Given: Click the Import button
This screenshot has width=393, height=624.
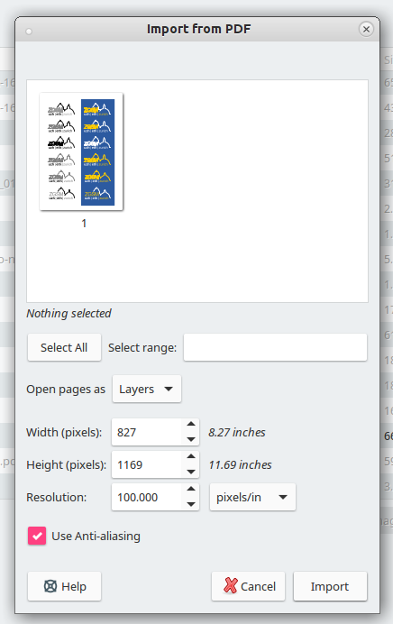Looking at the screenshot, I should [330, 586].
